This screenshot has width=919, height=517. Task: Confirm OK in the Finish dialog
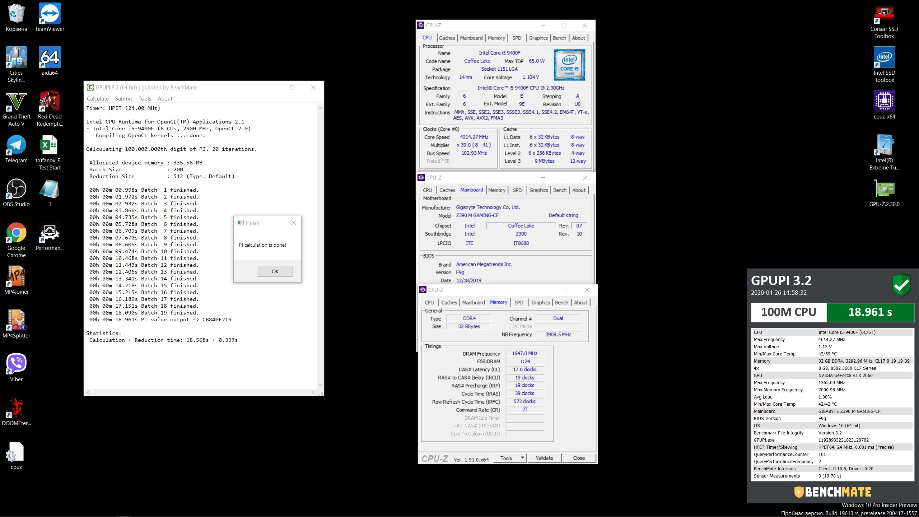[x=275, y=271]
